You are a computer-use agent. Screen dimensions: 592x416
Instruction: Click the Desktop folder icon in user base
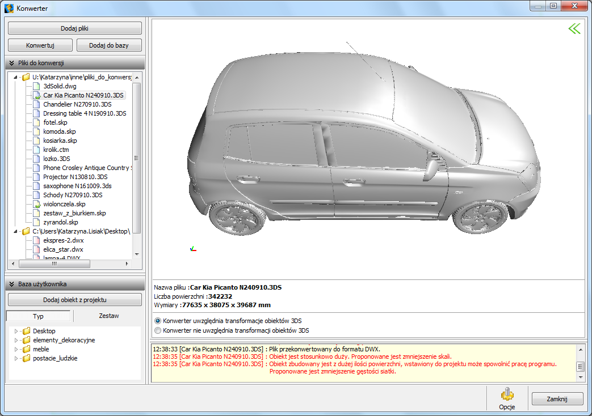coord(27,331)
